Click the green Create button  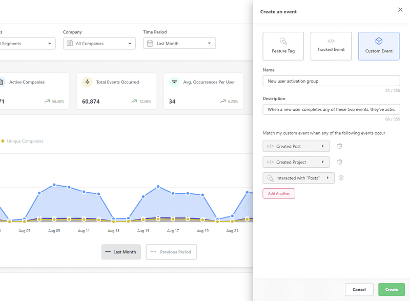pos(391,289)
